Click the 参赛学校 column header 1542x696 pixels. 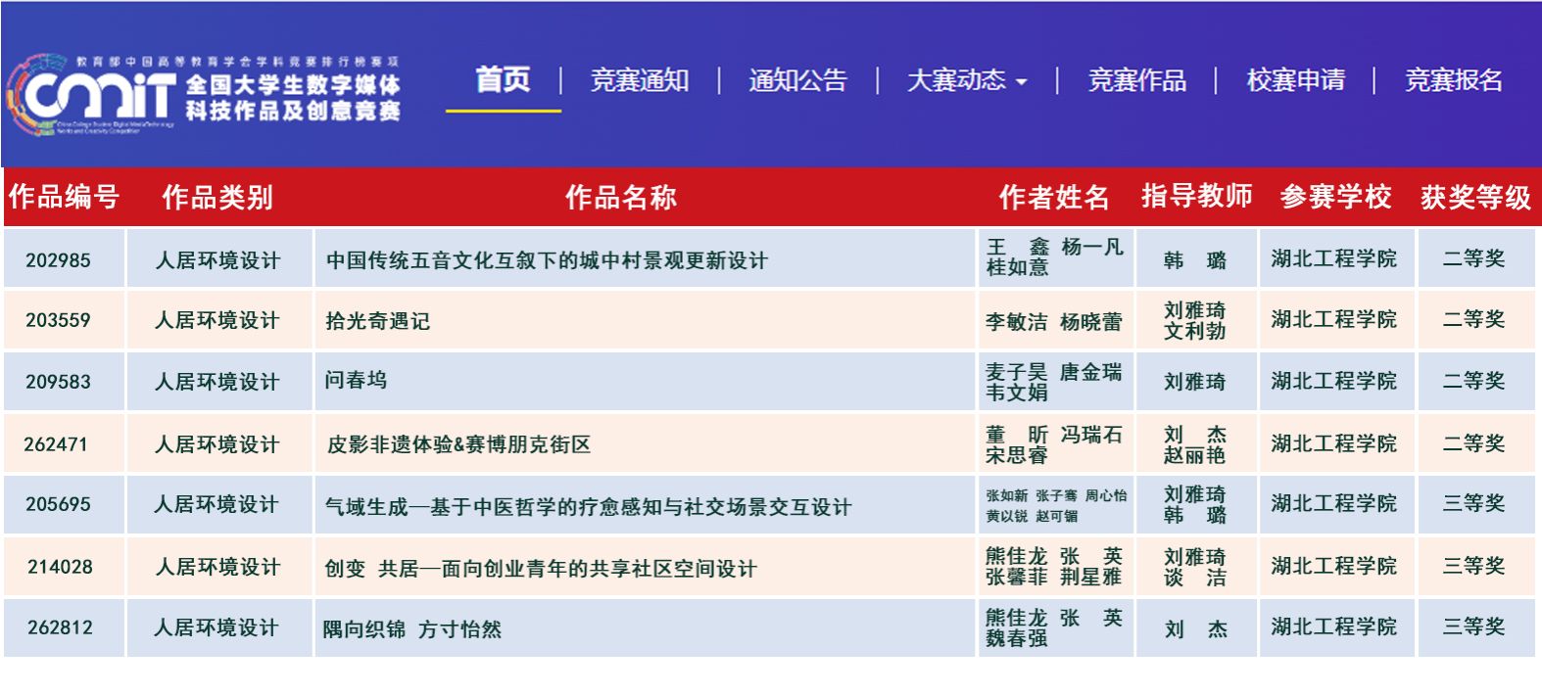1335,197
